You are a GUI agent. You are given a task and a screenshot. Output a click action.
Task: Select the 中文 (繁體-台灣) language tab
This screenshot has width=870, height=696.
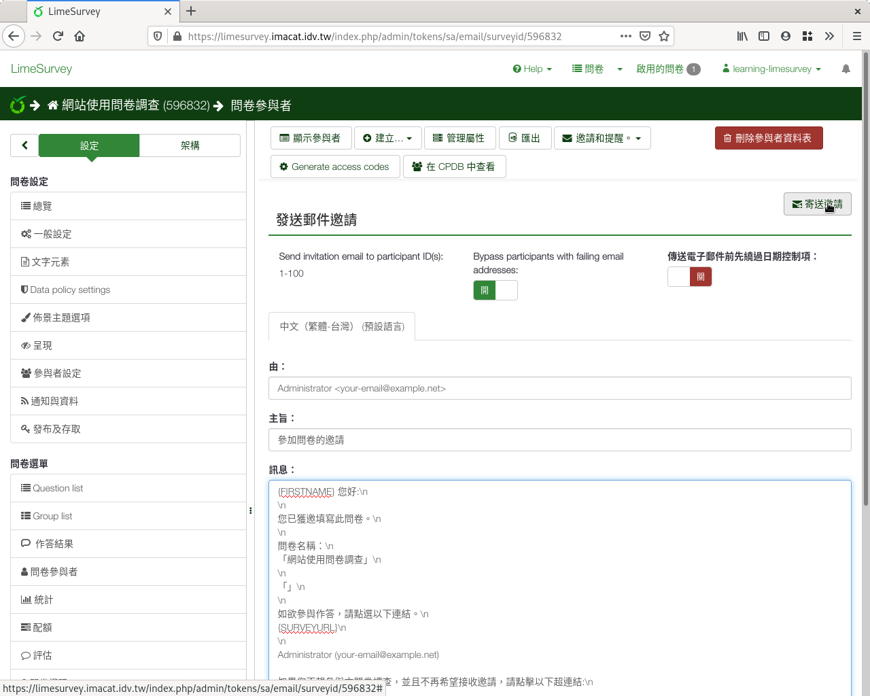[x=342, y=326]
